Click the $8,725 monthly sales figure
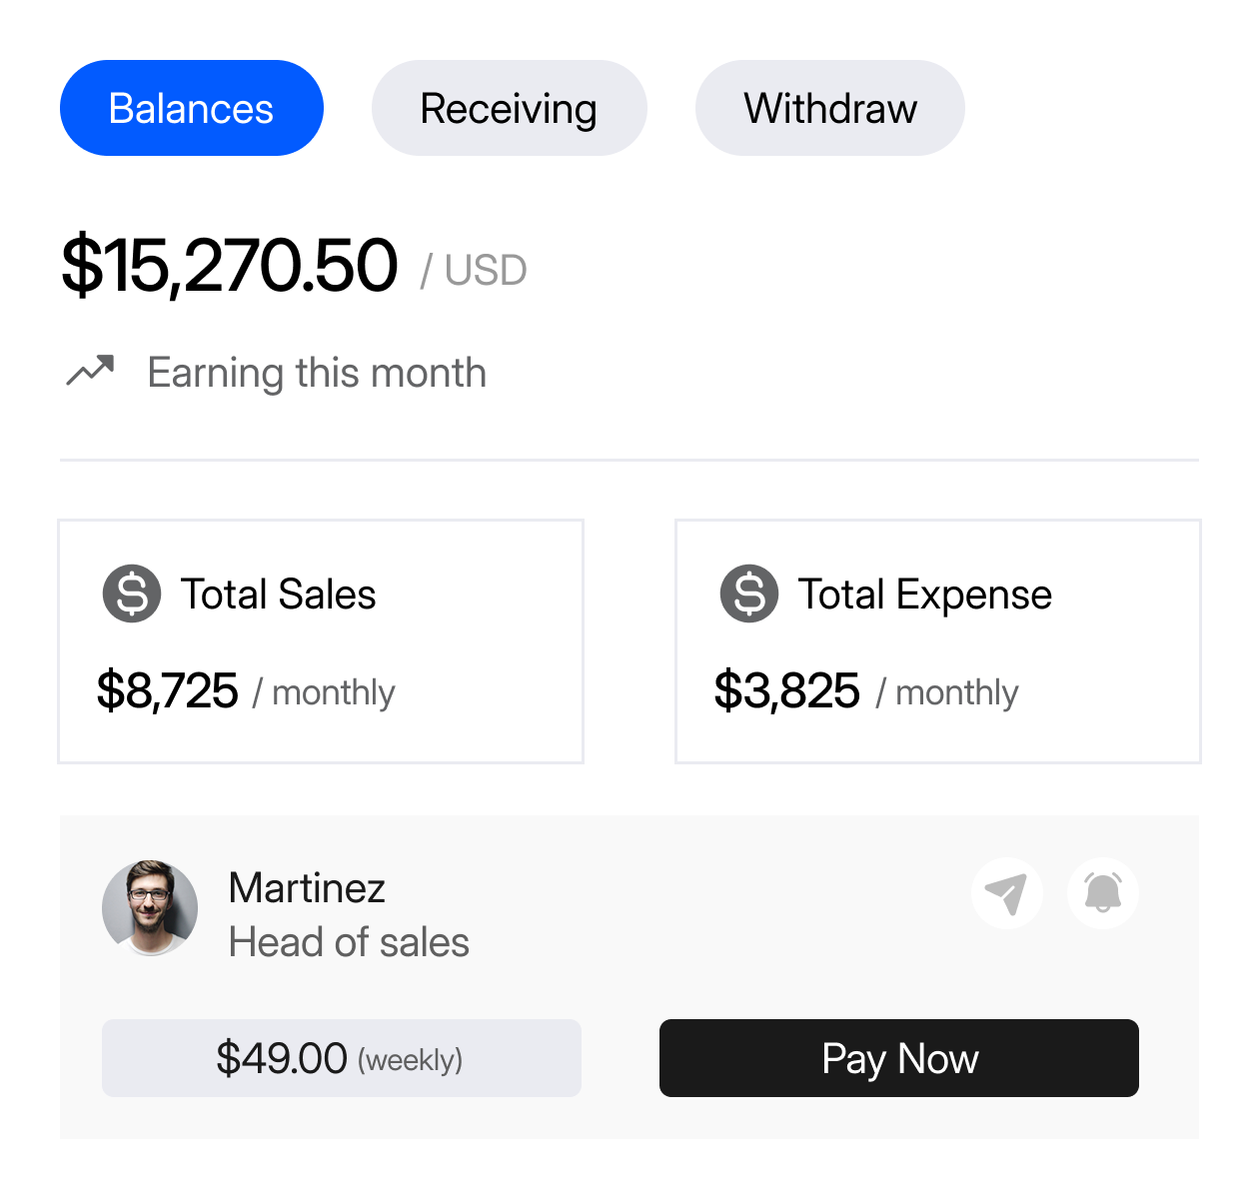The height and width of the screenshot is (1199, 1259). point(168,690)
